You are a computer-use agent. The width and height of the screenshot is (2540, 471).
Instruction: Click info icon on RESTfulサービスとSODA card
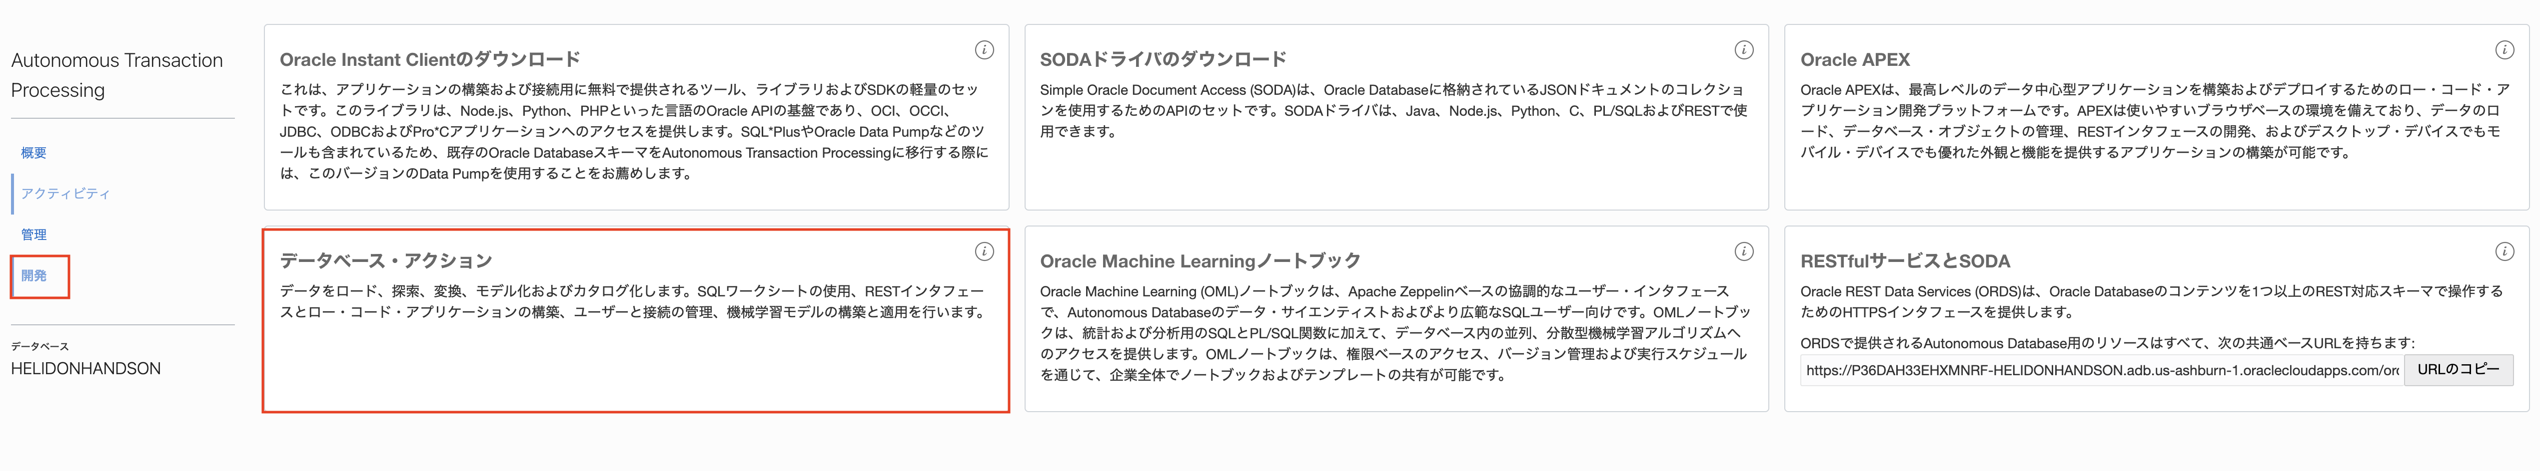2504,252
